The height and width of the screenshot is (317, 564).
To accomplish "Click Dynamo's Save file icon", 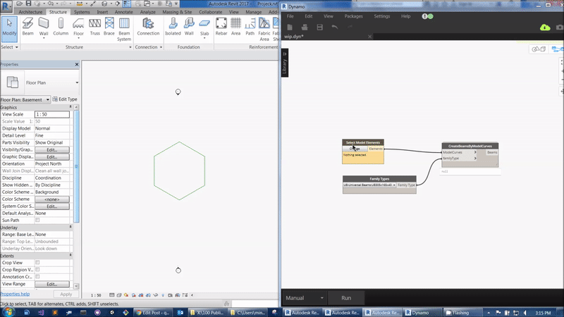I will [x=319, y=27].
